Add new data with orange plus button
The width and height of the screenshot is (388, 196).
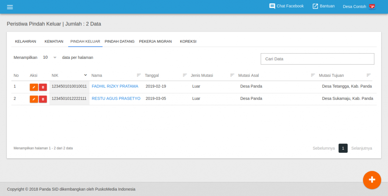tap(372, 180)
